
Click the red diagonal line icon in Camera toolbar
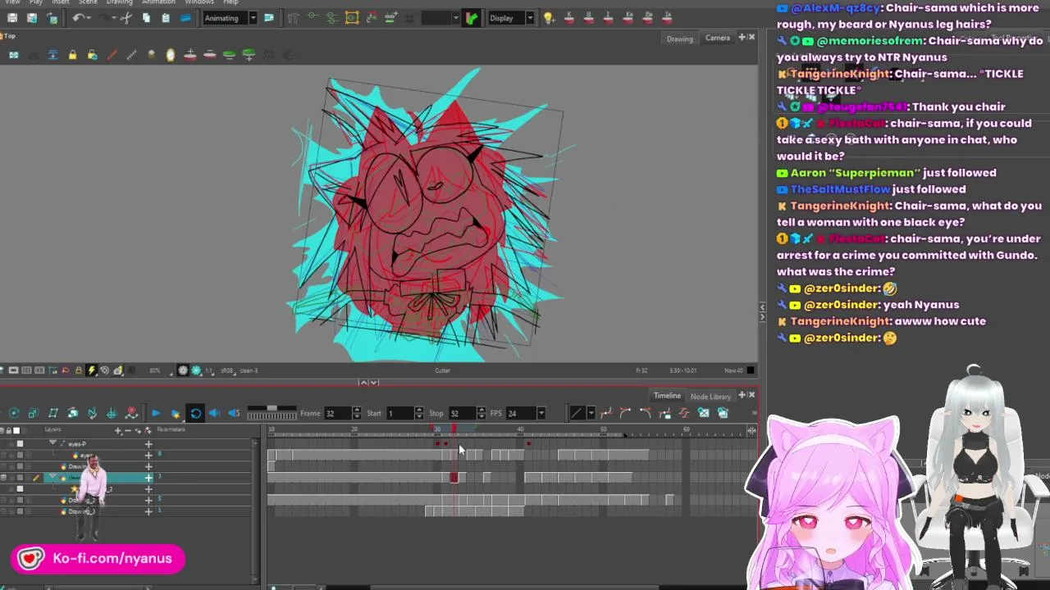click(x=112, y=55)
